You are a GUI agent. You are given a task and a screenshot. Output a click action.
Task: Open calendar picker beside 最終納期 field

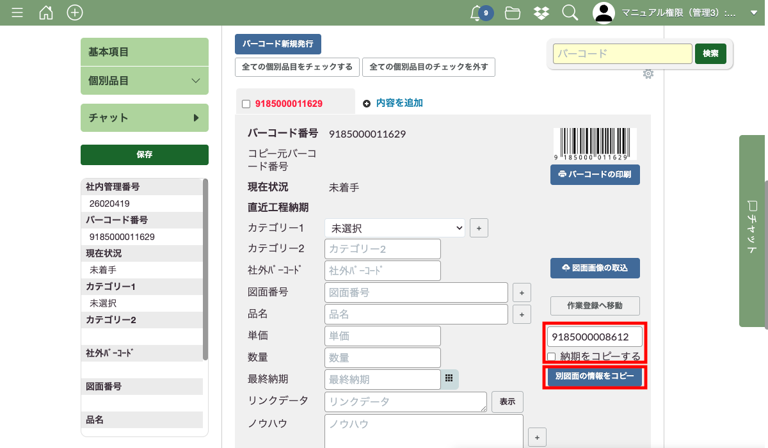coord(449,379)
